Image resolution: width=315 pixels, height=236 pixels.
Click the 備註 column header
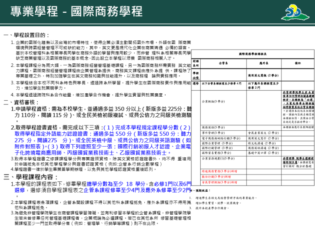coord(298,64)
